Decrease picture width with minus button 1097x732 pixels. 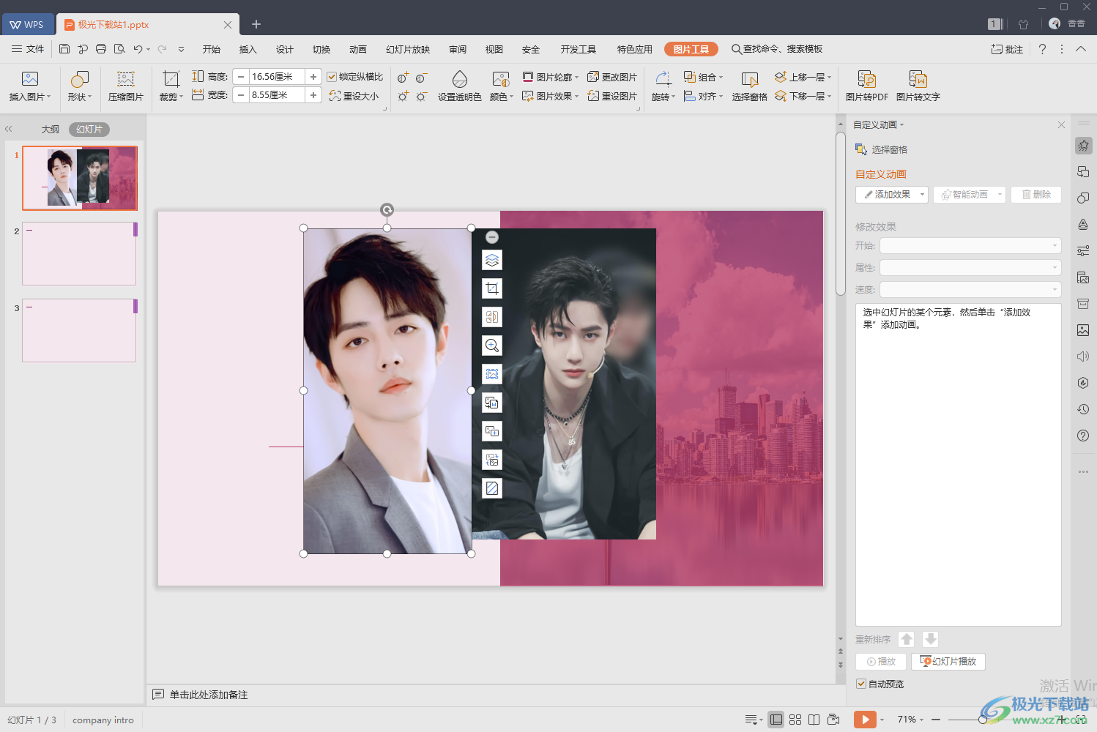[x=241, y=95]
